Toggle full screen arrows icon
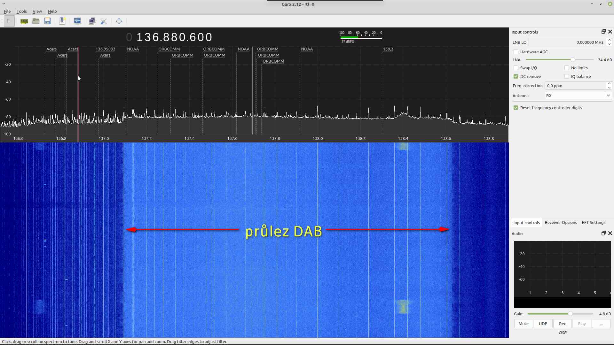The height and width of the screenshot is (345, 614). point(119,21)
